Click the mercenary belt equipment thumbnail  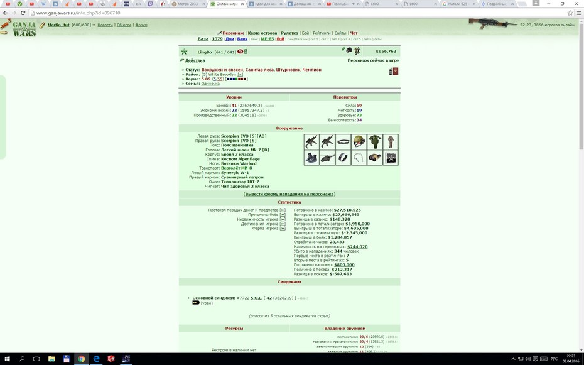343,142
